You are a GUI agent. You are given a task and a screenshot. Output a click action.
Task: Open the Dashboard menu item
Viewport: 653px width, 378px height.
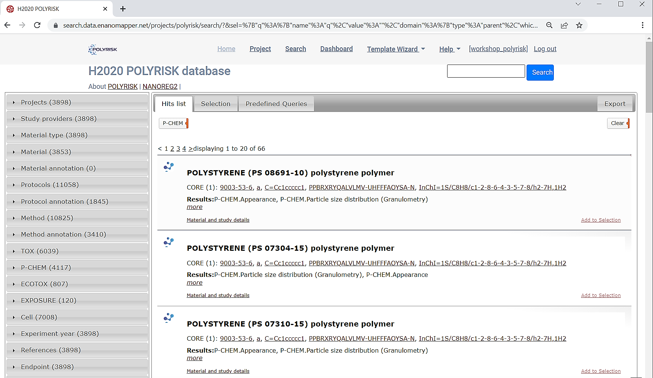pyautogui.click(x=336, y=49)
